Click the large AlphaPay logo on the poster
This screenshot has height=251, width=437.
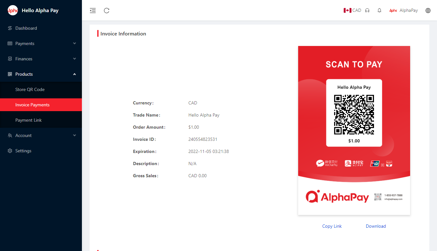click(x=337, y=197)
